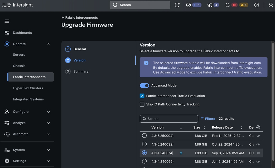Open the requests checkmark icon

tap(188, 5)
